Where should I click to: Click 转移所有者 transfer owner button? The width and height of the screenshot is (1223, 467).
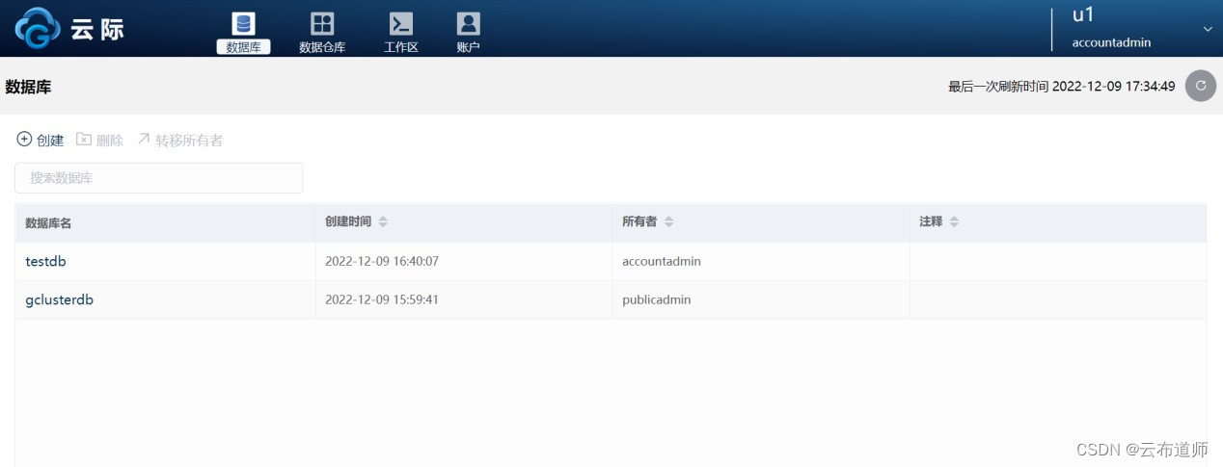(x=179, y=140)
